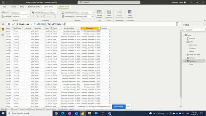Viewport: 206px width, 116px height.
Task: Click the Windows Start button
Action: pyautogui.click(x=3, y=113)
